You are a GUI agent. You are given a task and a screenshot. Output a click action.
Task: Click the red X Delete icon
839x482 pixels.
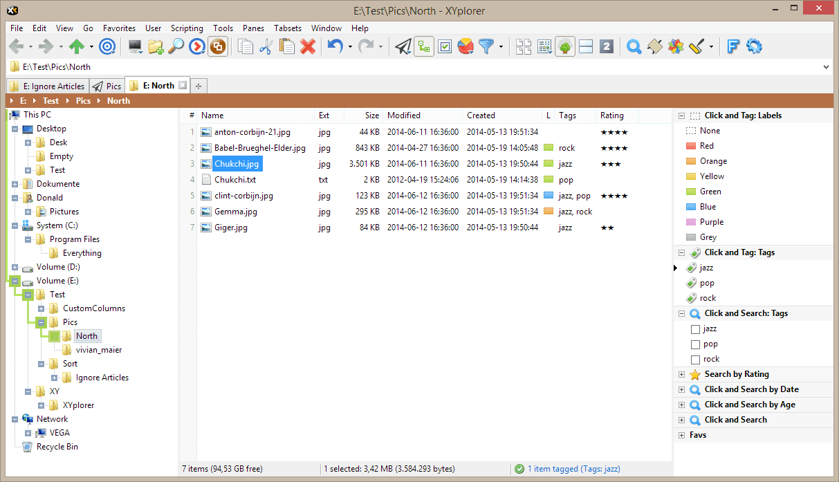pyautogui.click(x=308, y=46)
